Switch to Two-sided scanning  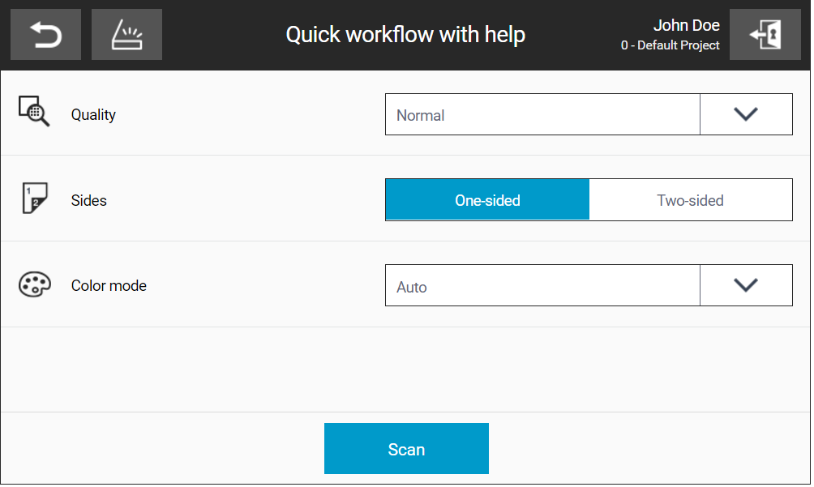pos(691,199)
